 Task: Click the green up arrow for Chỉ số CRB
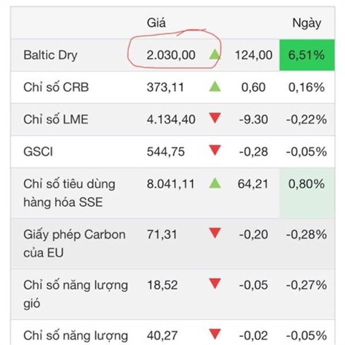(x=214, y=86)
